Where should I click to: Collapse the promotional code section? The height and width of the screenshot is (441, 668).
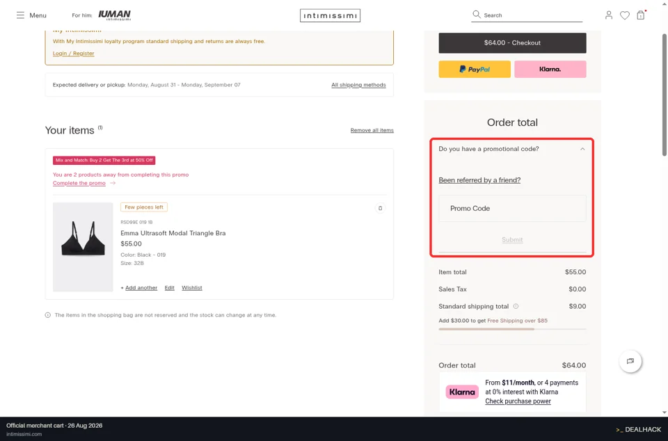pos(582,149)
